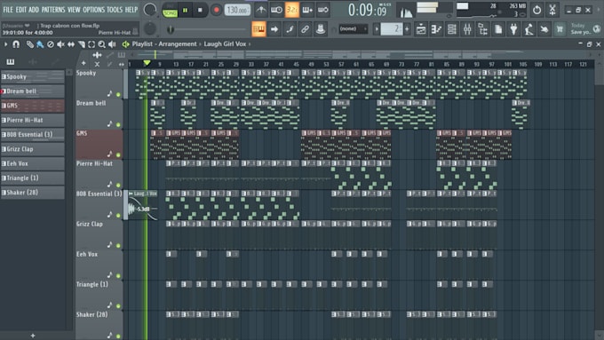Viewport: 604px width, 340px height.
Task: Enable step editing mode icon
Action: [290, 29]
